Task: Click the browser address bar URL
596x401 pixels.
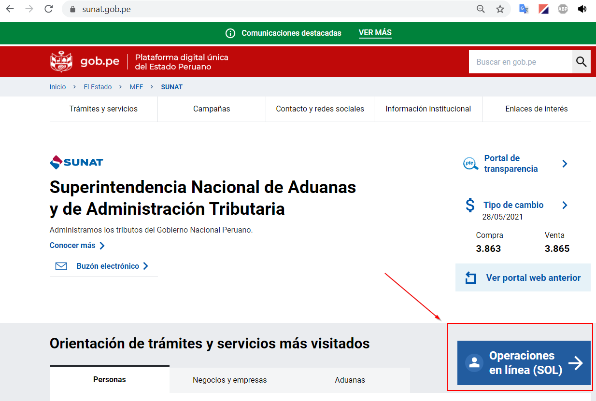Action: click(x=106, y=9)
